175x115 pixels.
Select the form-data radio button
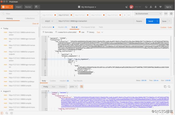[43, 32]
